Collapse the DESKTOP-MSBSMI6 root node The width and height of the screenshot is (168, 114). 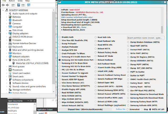[3, 10]
